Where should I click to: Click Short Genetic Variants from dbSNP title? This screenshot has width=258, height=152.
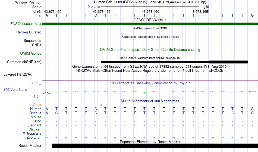(150, 58)
